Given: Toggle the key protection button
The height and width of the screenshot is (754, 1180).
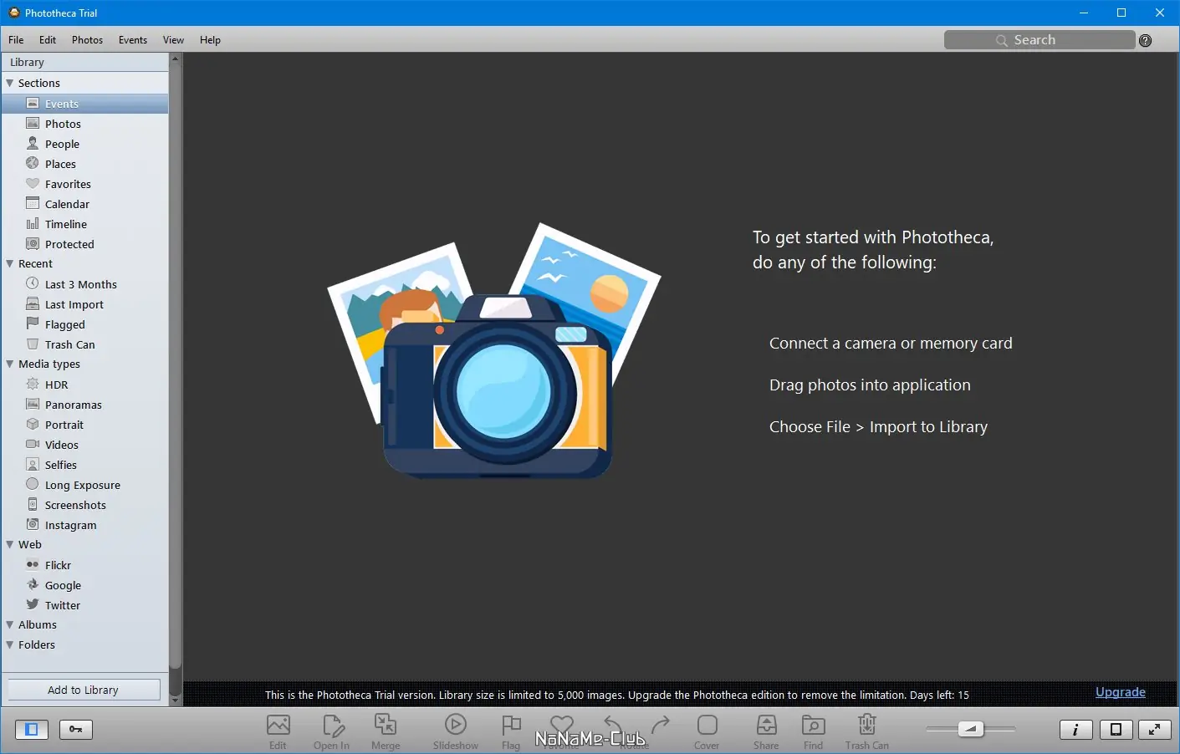Looking at the screenshot, I should 76,730.
